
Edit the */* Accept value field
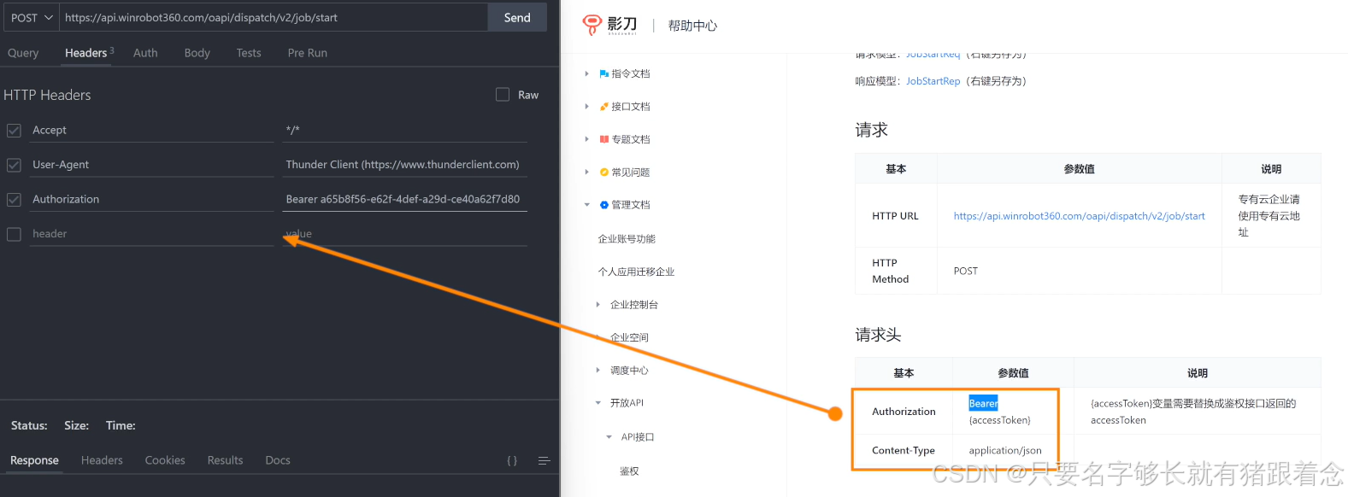(x=405, y=130)
